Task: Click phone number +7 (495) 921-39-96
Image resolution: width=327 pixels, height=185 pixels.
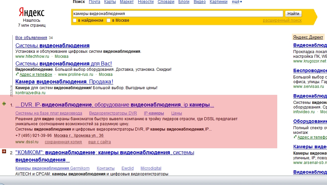Action: [33, 136]
